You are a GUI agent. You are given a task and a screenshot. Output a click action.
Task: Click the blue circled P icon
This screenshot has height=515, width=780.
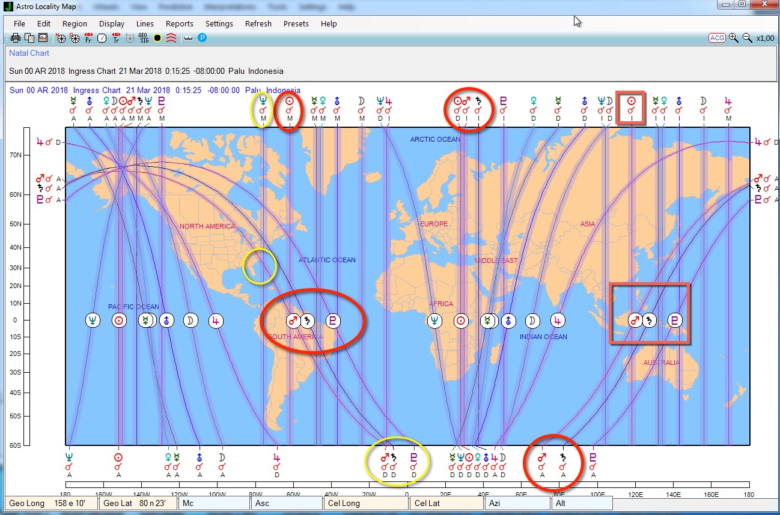point(203,38)
